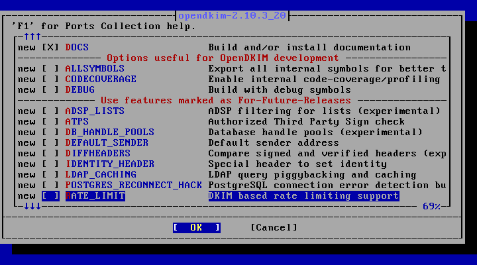Viewport: 477px width, 265px height.
Task: Check the ADSP_LISTS option box
Action: 50,111
